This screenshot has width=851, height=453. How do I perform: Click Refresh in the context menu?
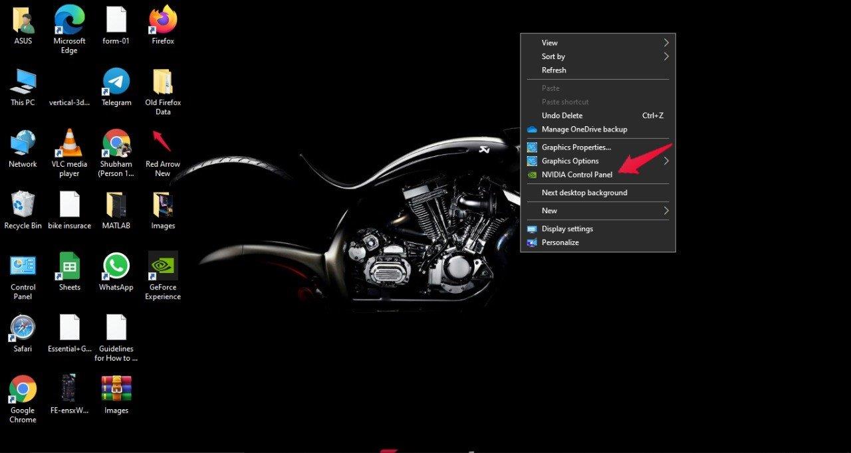[554, 70]
